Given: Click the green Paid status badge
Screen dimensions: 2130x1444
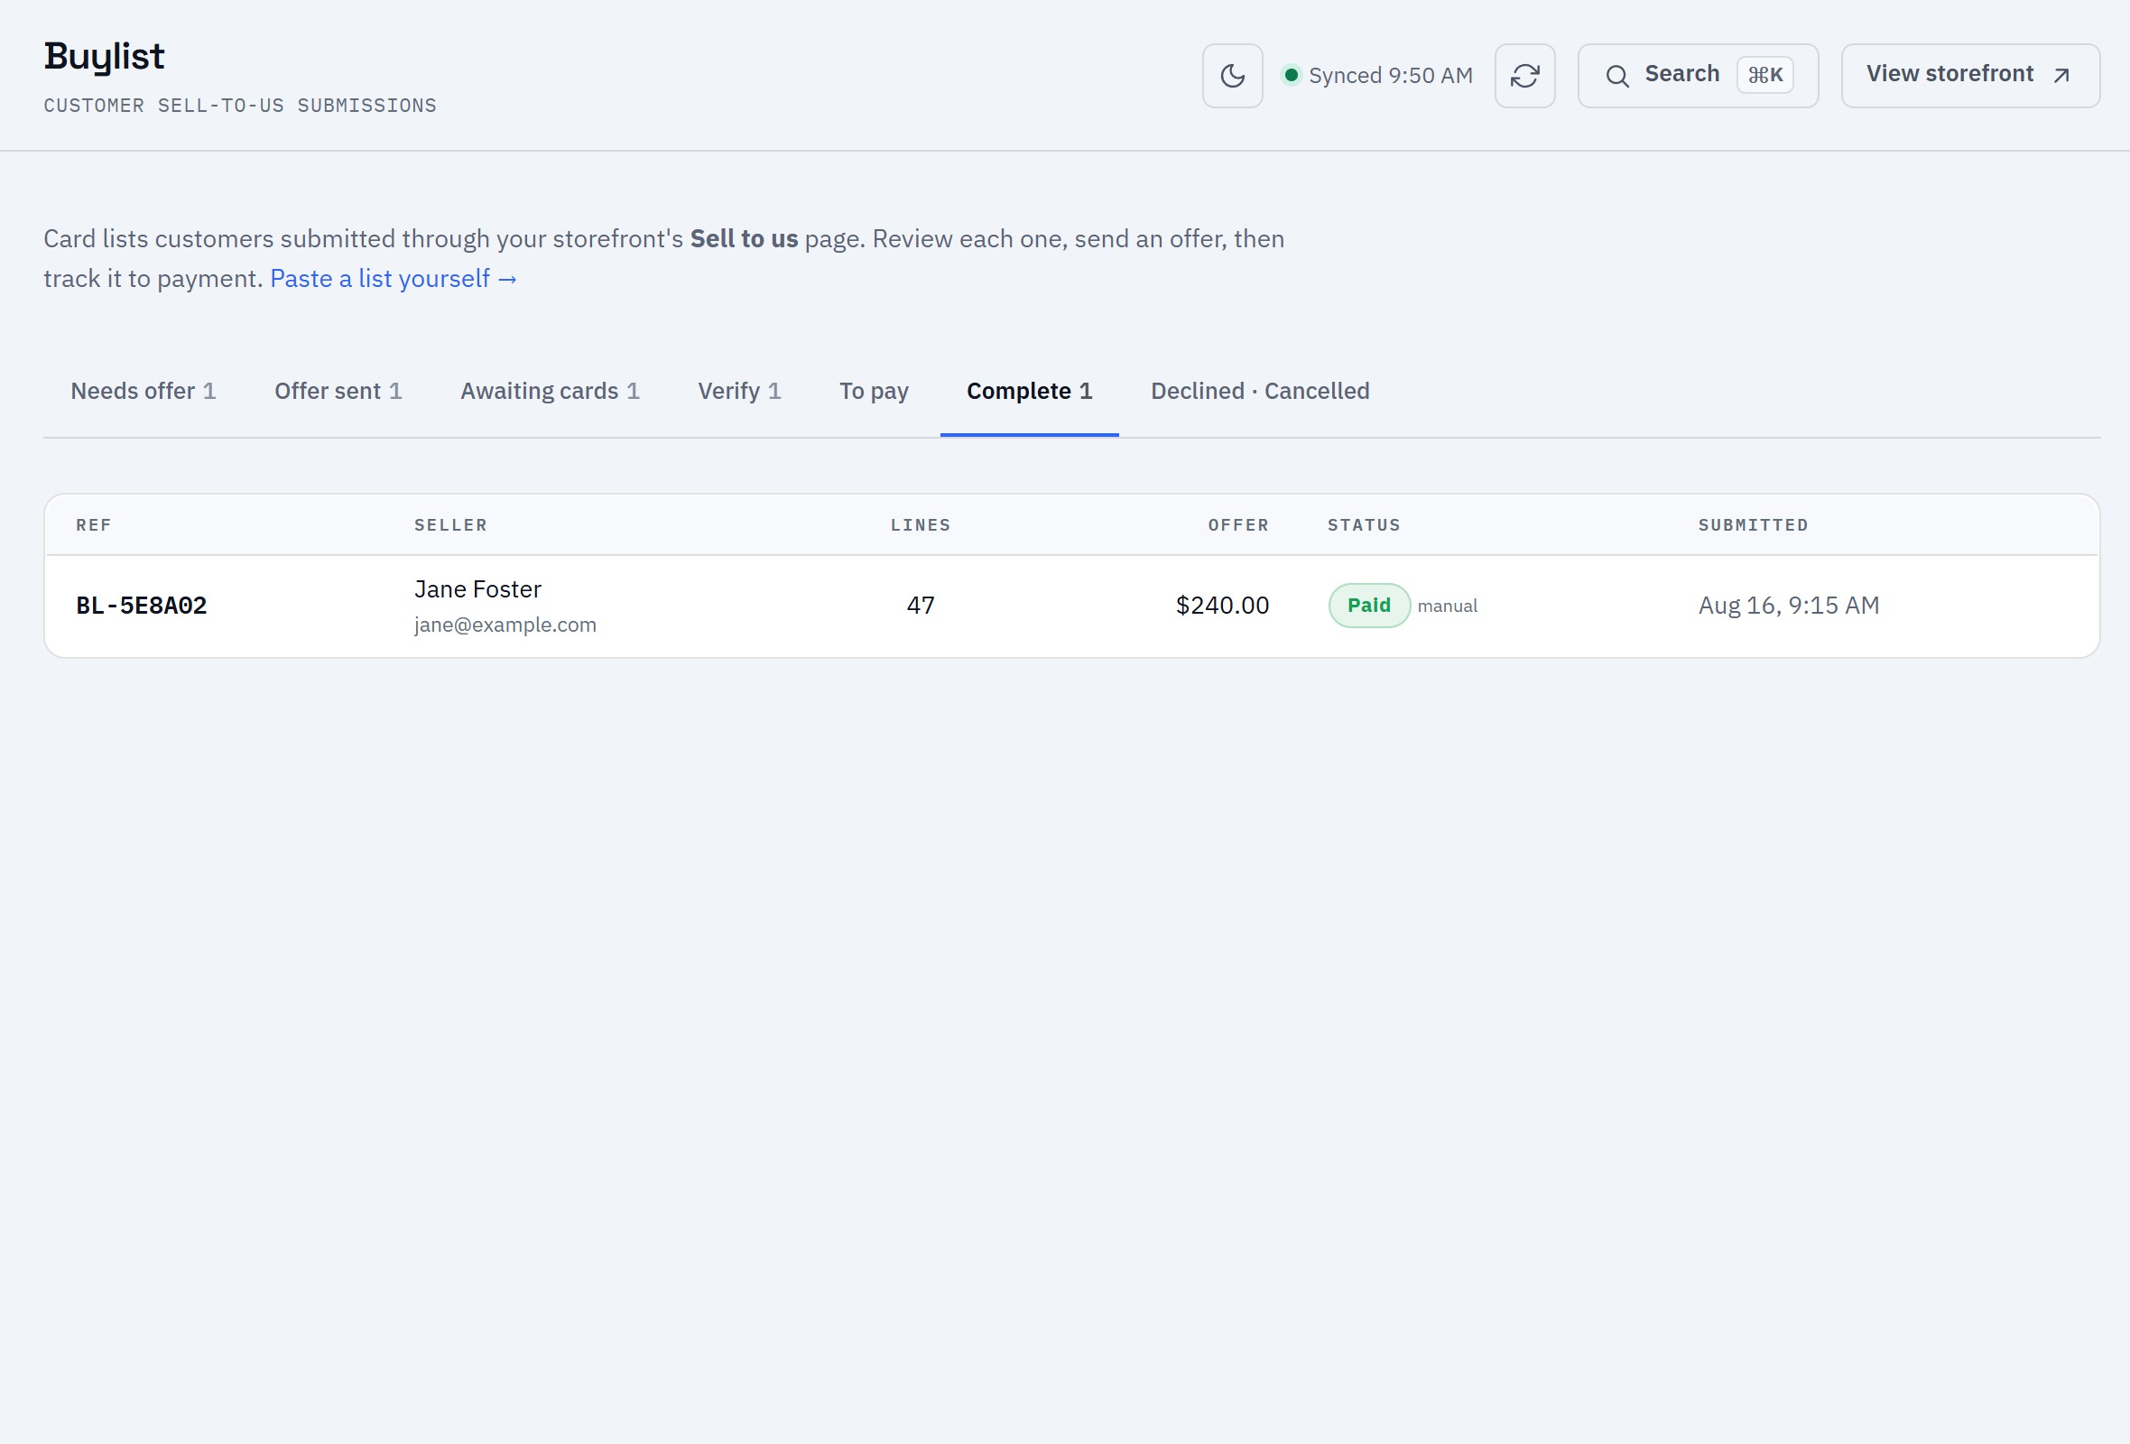Looking at the screenshot, I should (1368, 606).
